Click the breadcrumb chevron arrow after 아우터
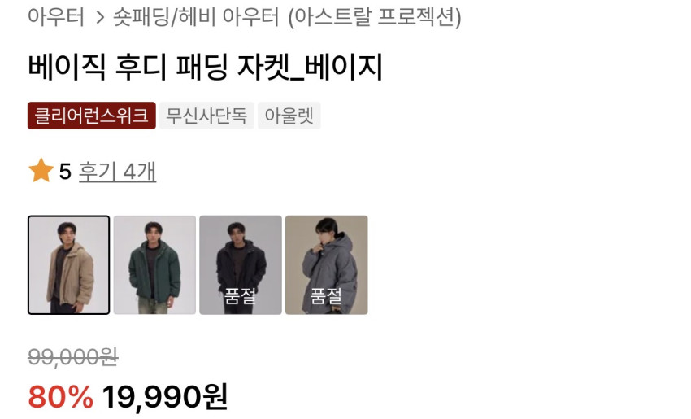 [101, 18]
